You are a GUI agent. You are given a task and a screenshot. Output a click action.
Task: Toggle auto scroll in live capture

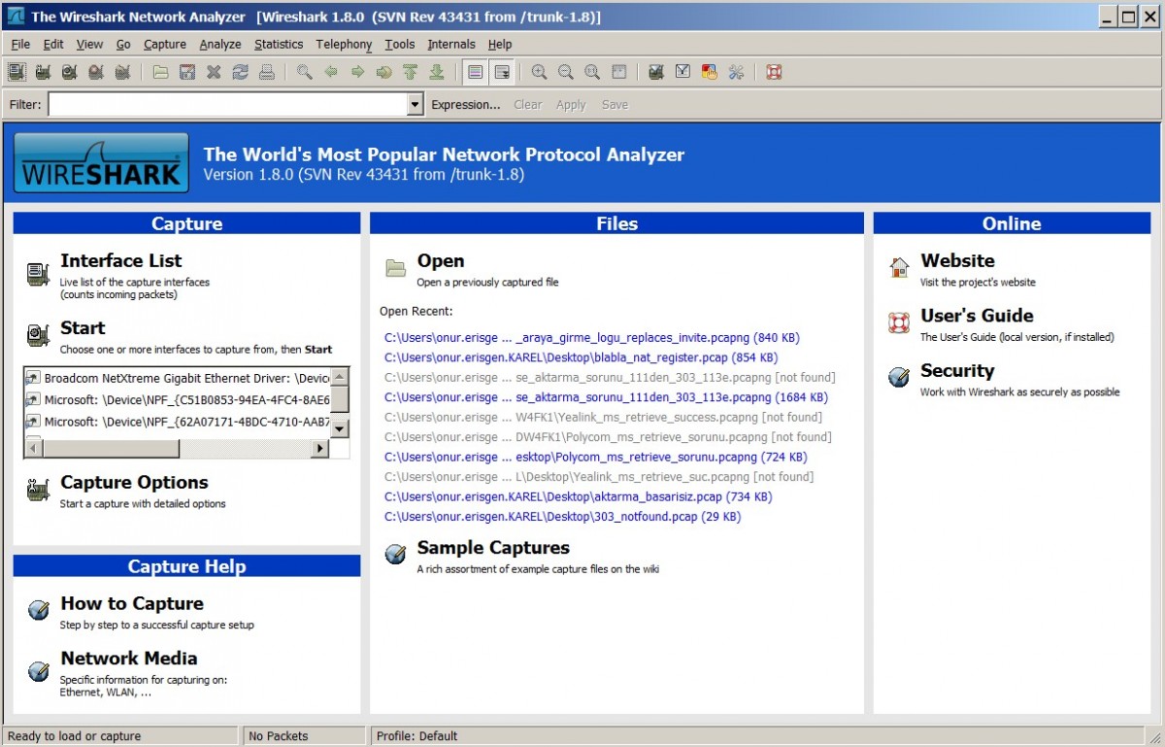[x=502, y=72]
